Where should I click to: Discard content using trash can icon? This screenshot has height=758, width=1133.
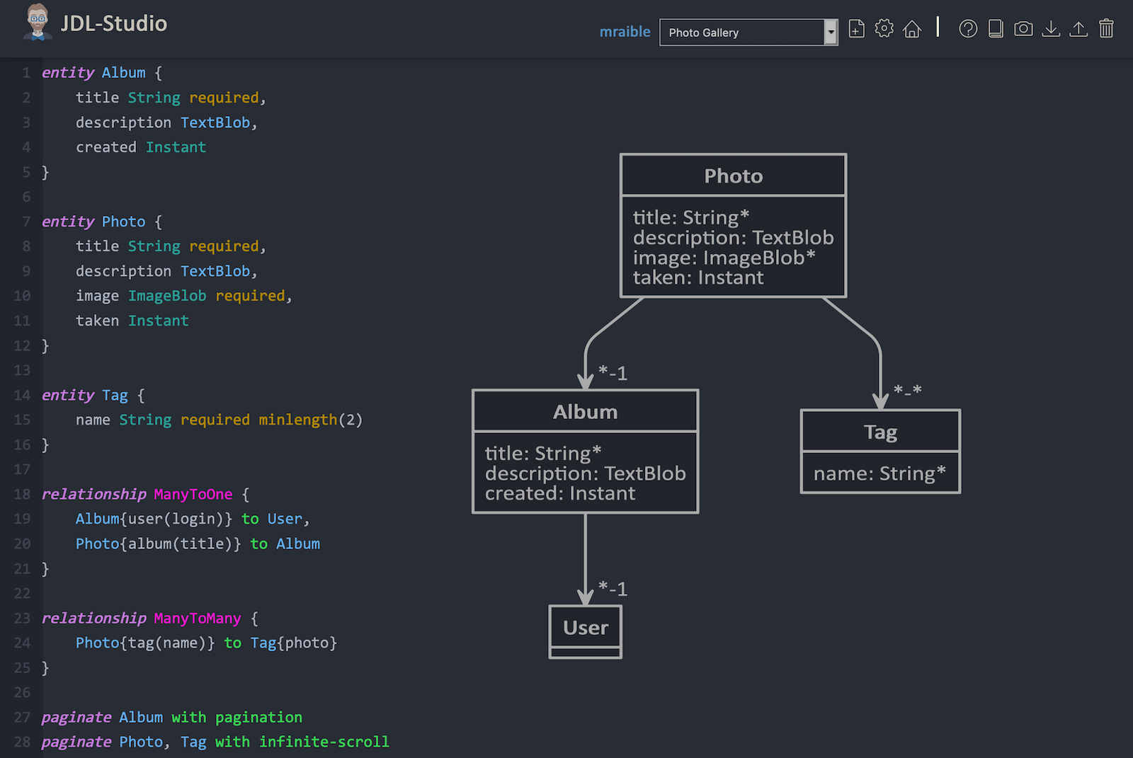(x=1106, y=29)
